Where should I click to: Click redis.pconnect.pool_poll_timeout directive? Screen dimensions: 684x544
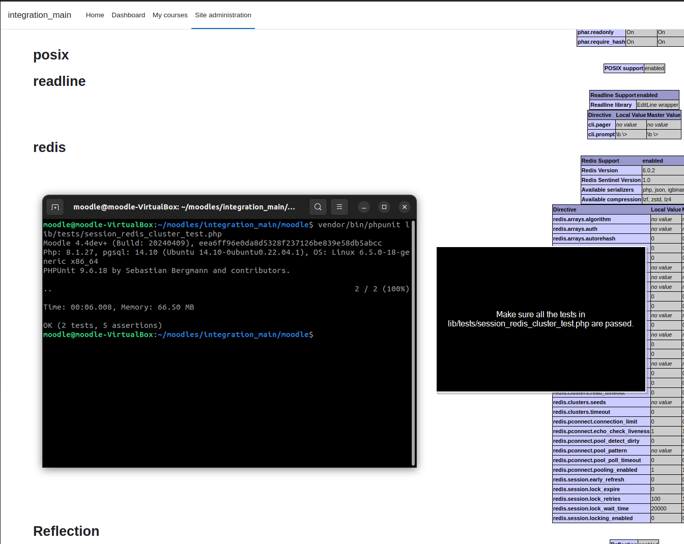602,460
